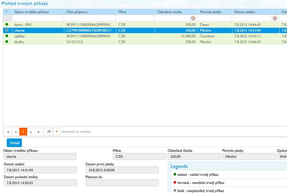Go to the first page of records
This screenshot has height=193, width=287.
[8, 132]
